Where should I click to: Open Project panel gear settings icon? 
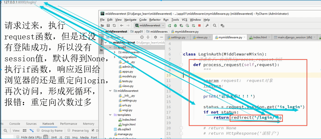155,37
